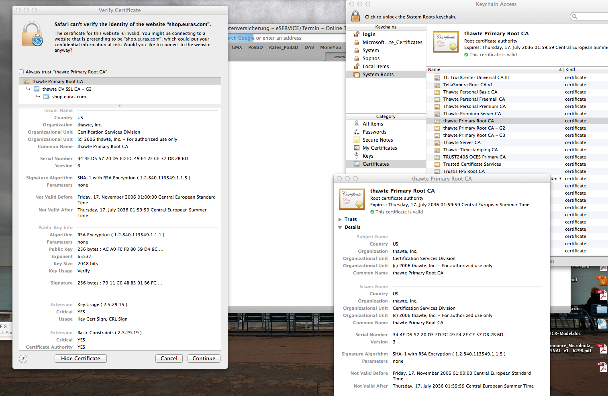Open the MoneyYou bookmark

pos(331,47)
